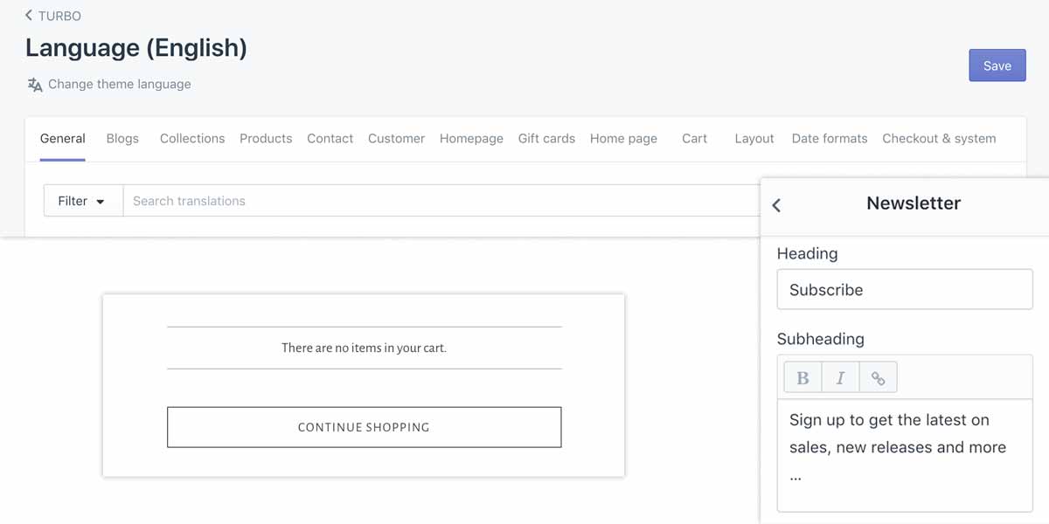Image resolution: width=1049 pixels, height=524 pixels.
Task: Click the Heading input with Subscribe
Action: (905, 290)
